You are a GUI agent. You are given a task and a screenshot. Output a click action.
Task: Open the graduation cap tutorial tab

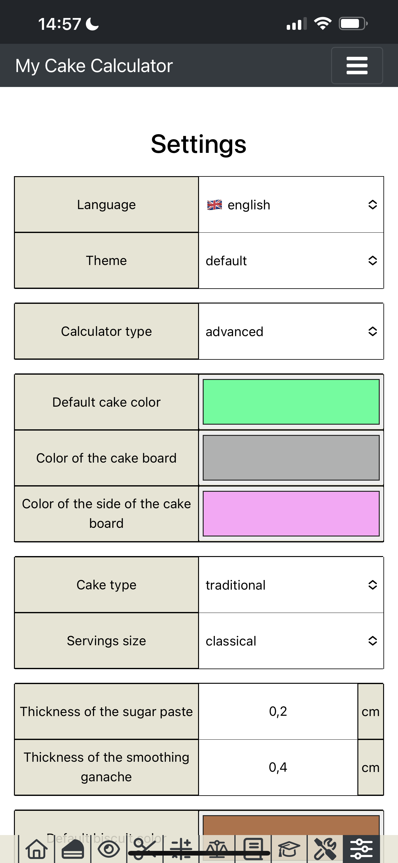coord(290,849)
